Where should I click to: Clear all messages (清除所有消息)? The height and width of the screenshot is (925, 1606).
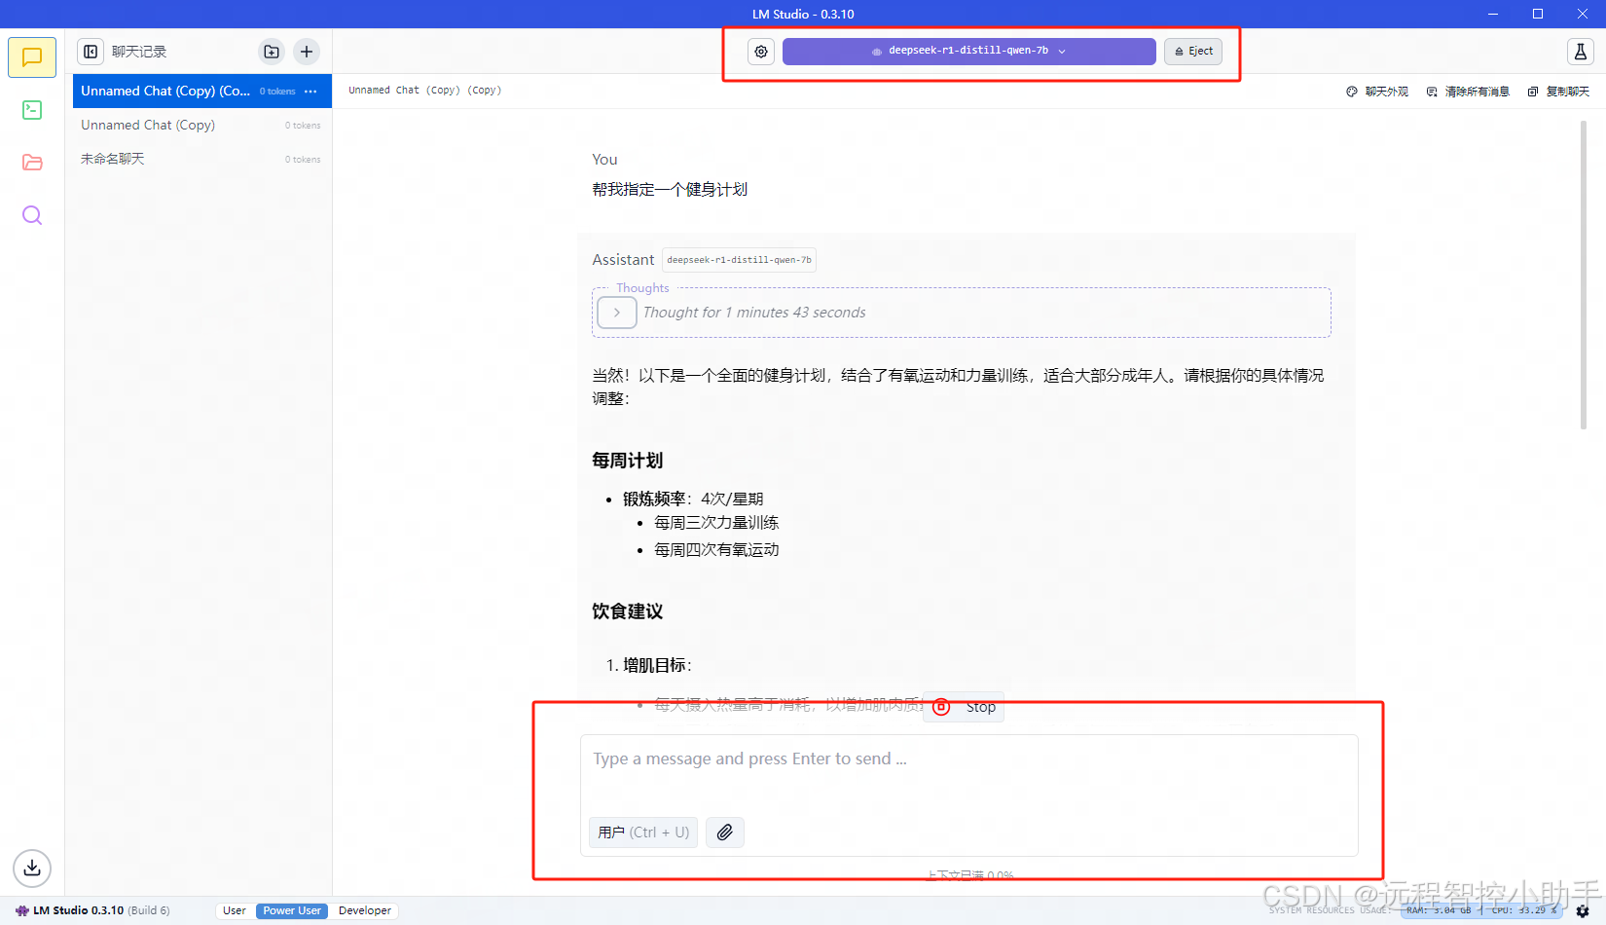1468,92
